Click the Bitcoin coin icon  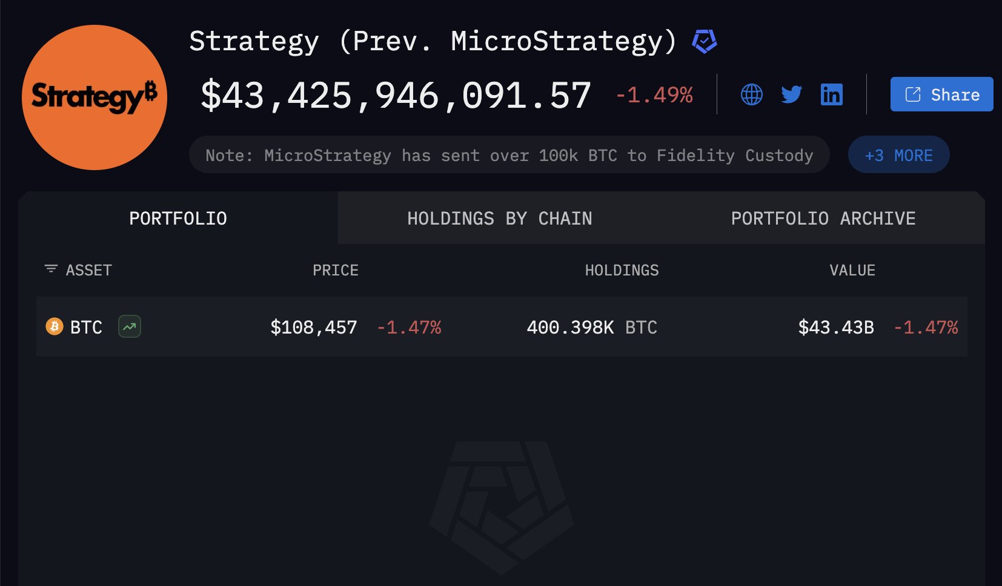[x=55, y=327]
